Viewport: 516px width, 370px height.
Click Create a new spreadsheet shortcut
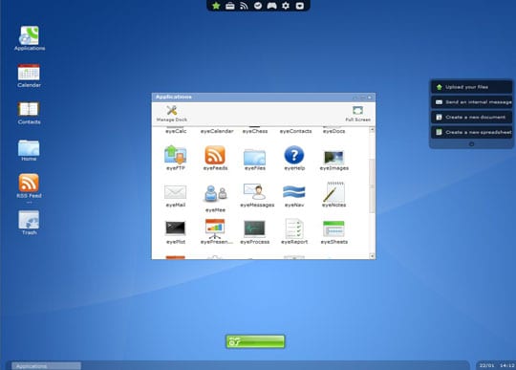pyautogui.click(x=472, y=132)
